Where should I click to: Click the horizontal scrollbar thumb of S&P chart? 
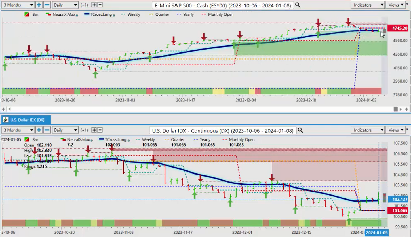(x=396, y=109)
